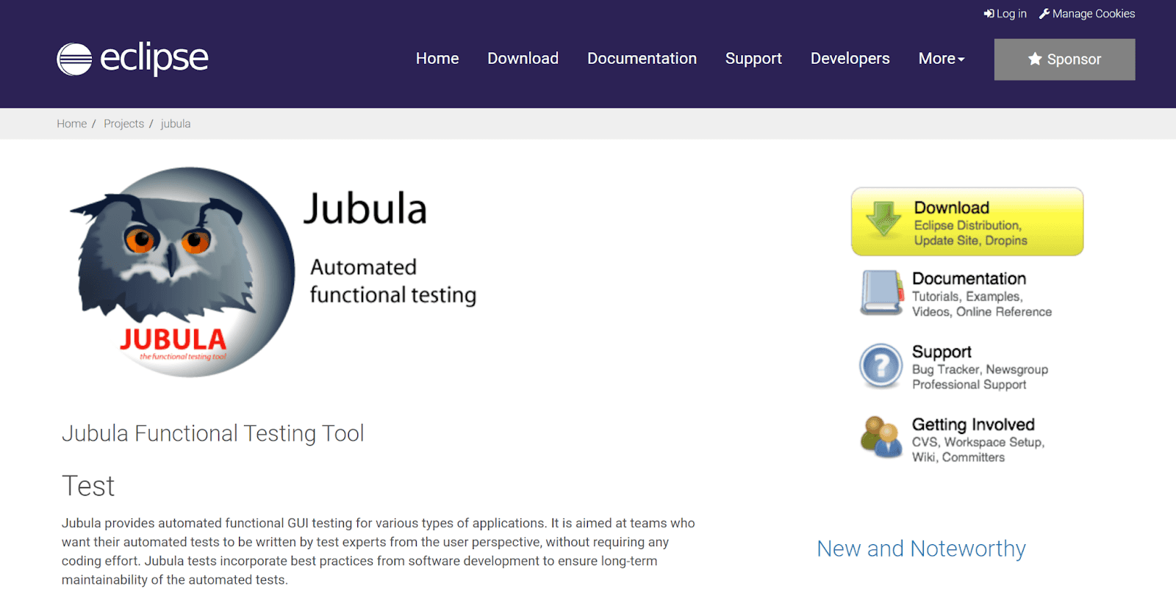Click the Projects breadcrumb link

coord(123,124)
